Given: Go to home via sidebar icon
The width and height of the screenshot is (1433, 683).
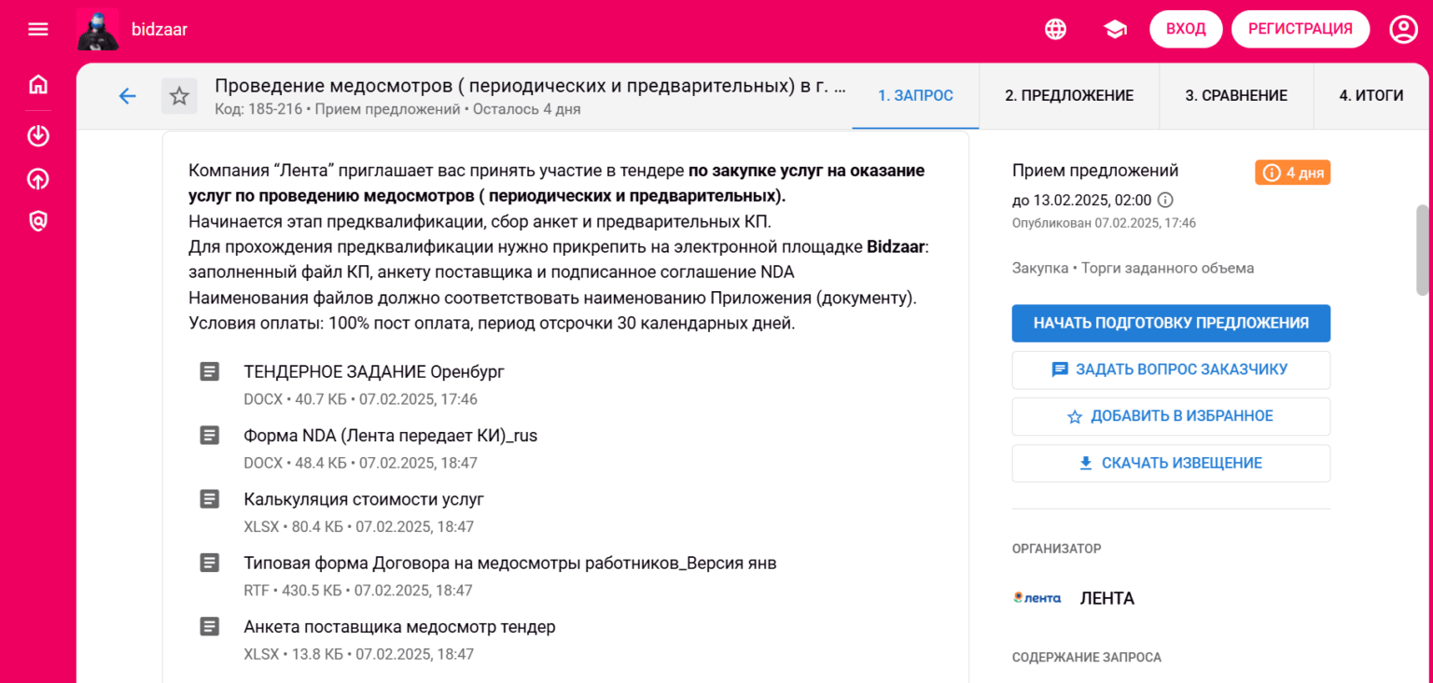Looking at the screenshot, I should [x=38, y=85].
